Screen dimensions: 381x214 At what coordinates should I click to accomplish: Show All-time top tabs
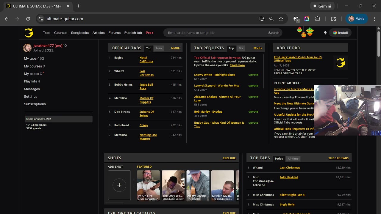pos(293,158)
